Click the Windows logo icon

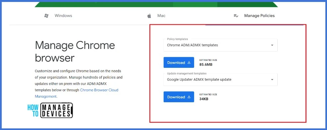46,16
